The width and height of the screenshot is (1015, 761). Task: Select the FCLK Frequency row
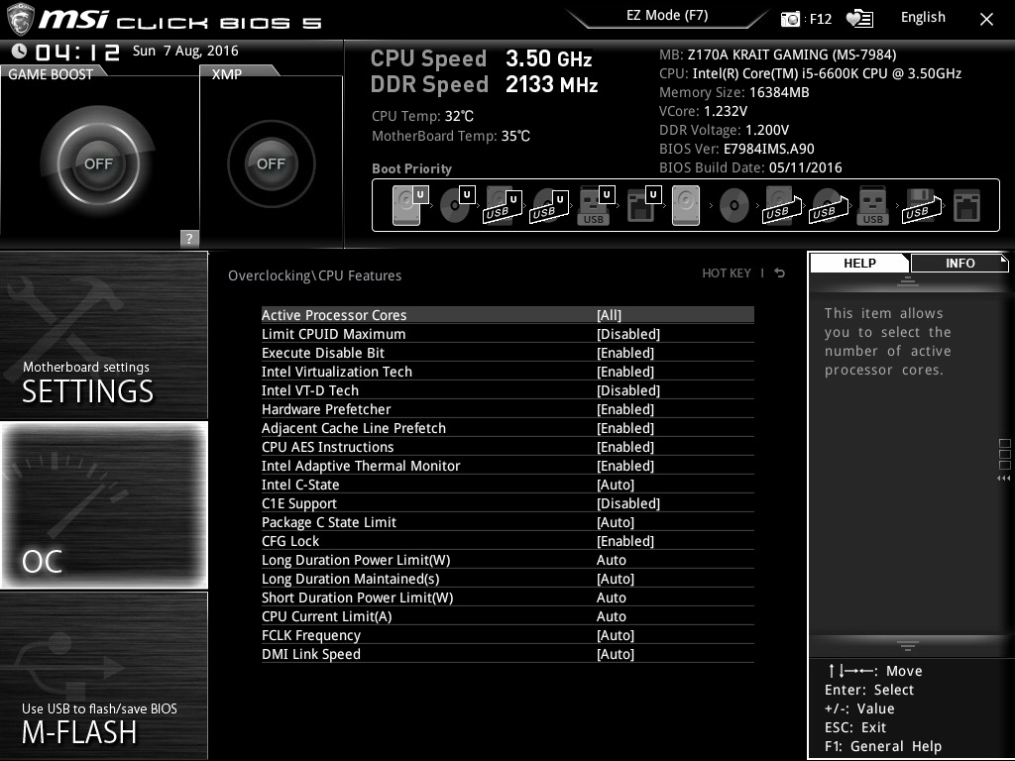click(507, 635)
